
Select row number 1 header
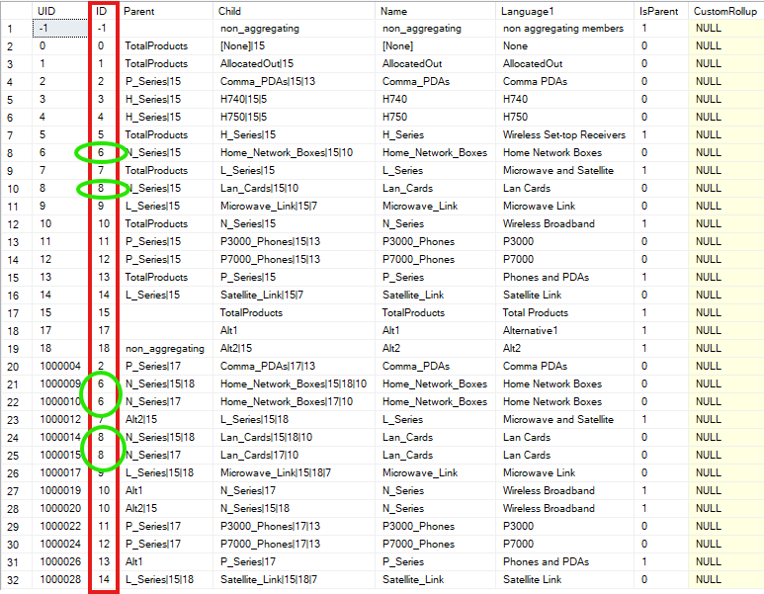click(16, 29)
